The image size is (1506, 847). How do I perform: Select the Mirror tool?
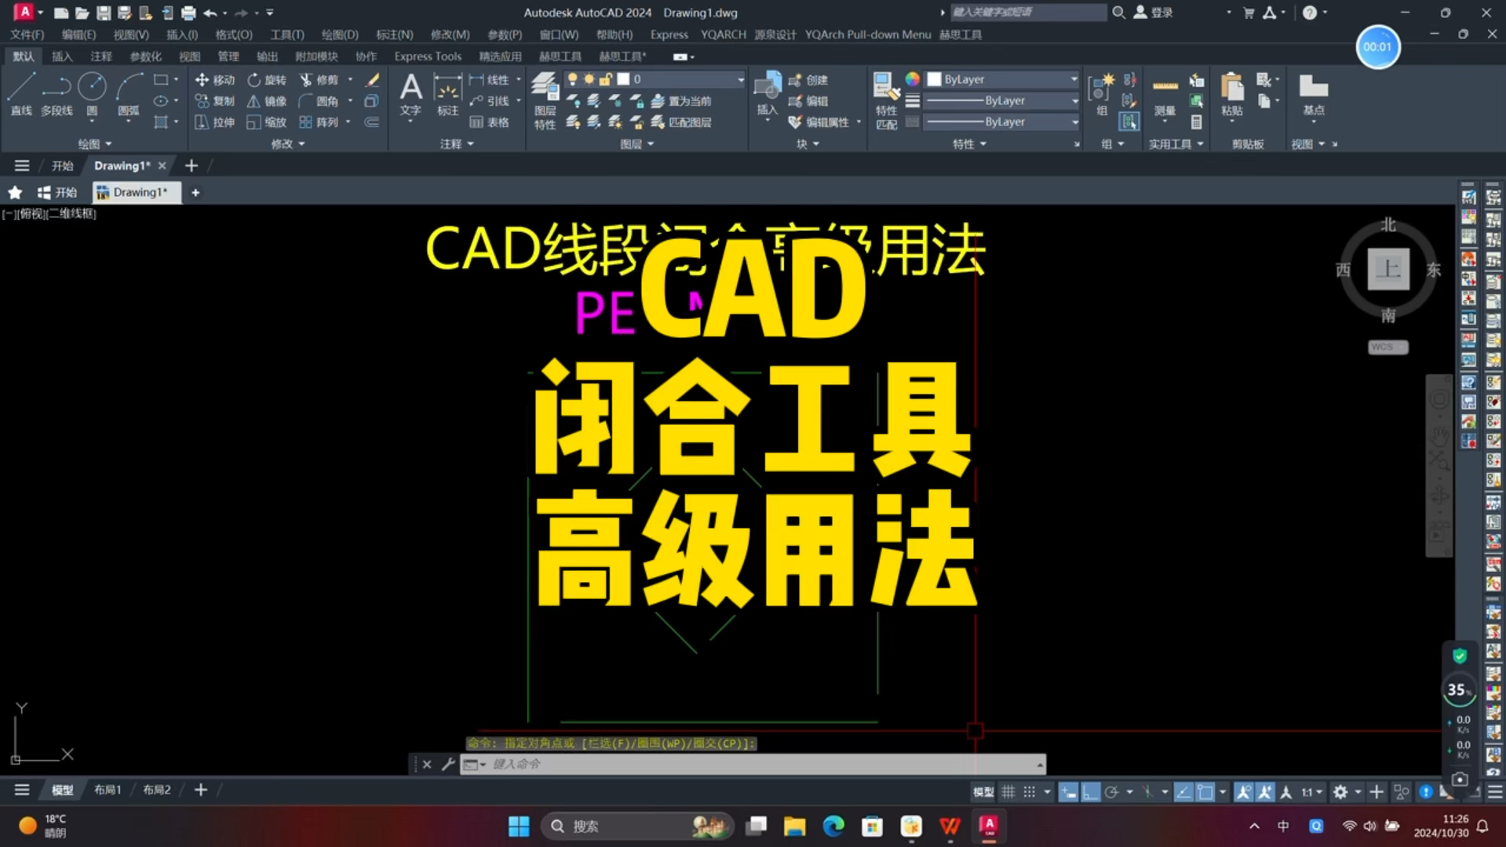(x=267, y=100)
